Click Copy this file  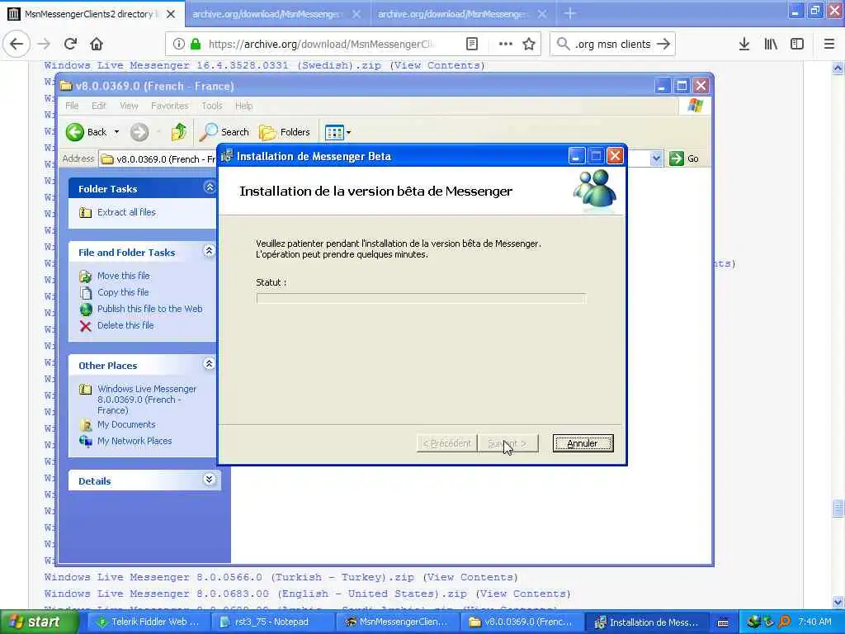[123, 292]
